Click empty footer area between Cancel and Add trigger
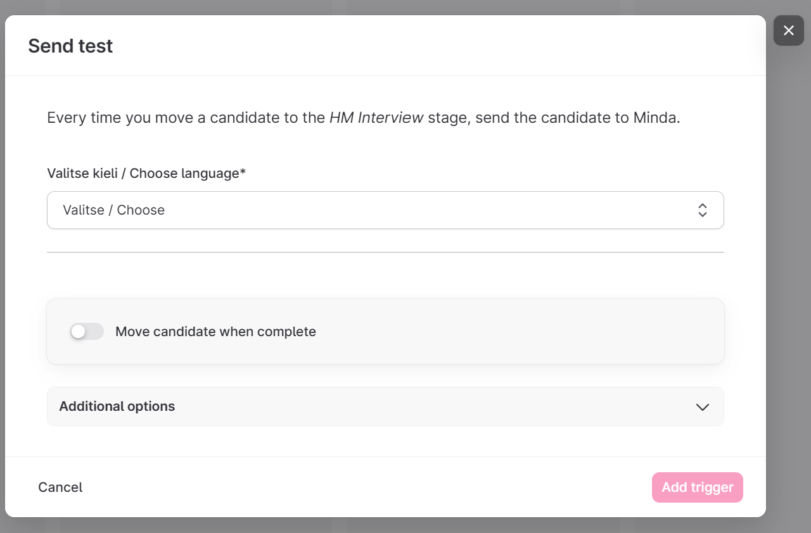 [367, 487]
